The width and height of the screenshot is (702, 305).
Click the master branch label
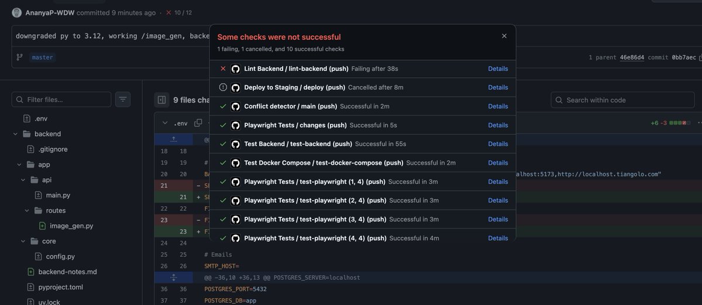(42, 57)
